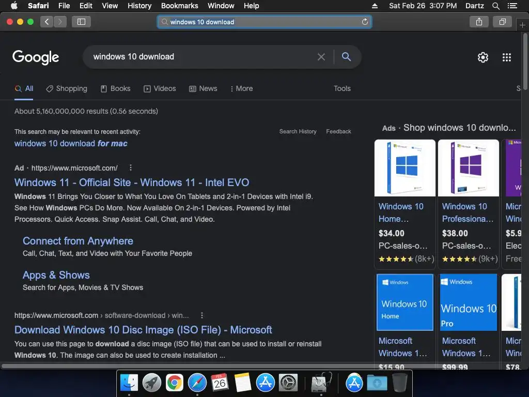
Task: Click the Google logo
Action: [36, 57]
